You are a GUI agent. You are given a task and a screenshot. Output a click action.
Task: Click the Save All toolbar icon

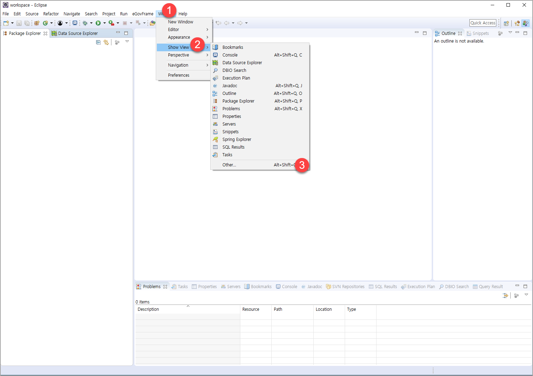27,23
